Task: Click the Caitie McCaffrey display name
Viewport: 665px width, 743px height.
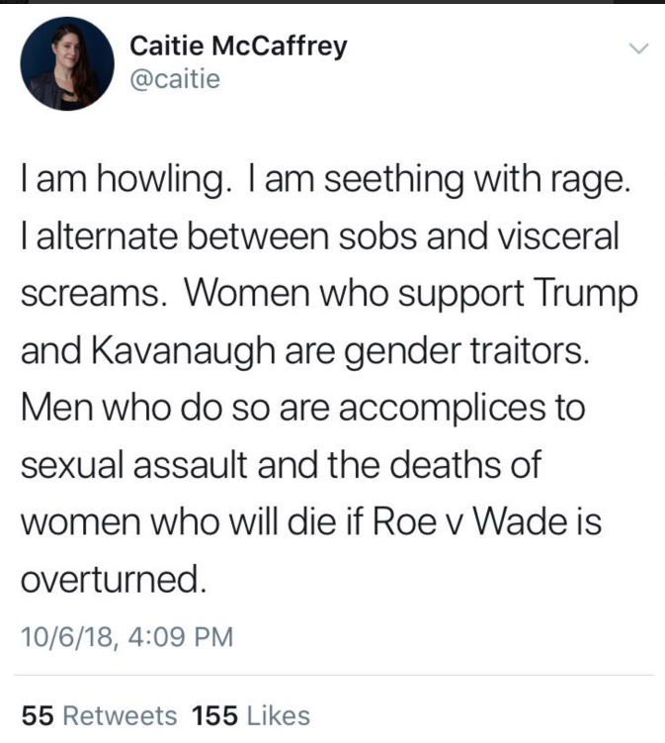Action: click(238, 46)
